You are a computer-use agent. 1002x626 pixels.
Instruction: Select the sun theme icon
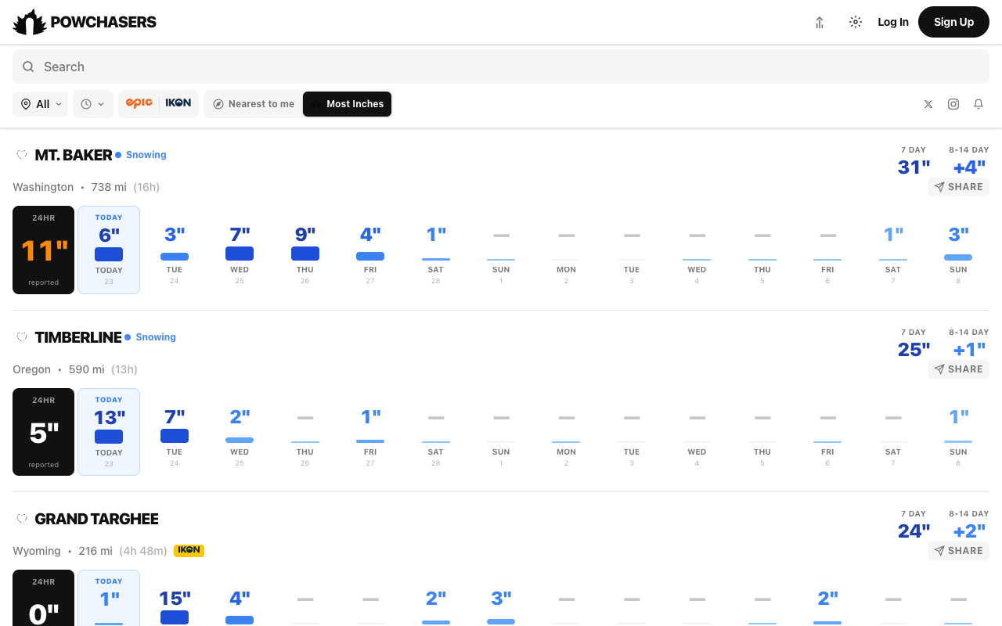tap(855, 22)
